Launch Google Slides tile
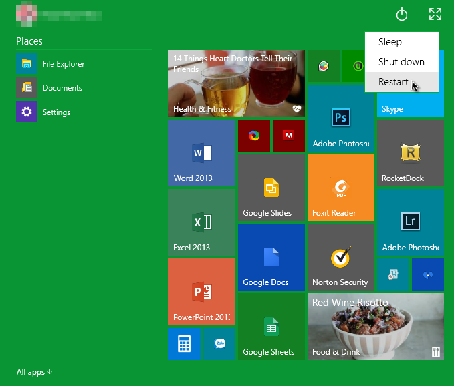Screen dimensions: 454x386 [271, 188]
